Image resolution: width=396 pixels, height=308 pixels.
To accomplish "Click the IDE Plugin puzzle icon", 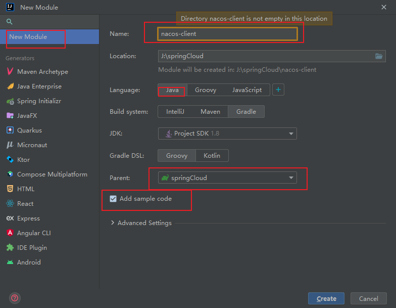I will point(10,248).
